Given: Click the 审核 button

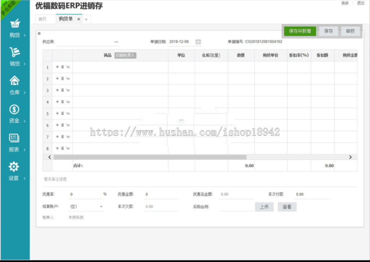Looking at the screenshot, I should (350, 31).
